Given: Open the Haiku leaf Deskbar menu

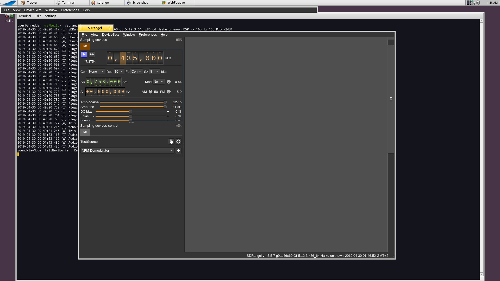Looking at the screenshot, I should pyautogui.click(x=9, y=3).
